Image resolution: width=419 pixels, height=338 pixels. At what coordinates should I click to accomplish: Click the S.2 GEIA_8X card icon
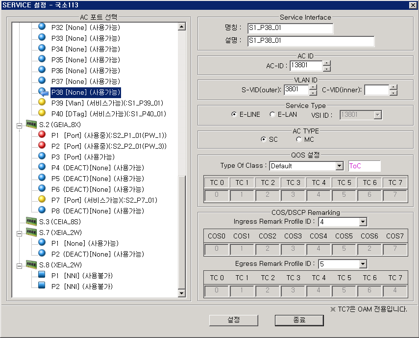tap(31, 124)
